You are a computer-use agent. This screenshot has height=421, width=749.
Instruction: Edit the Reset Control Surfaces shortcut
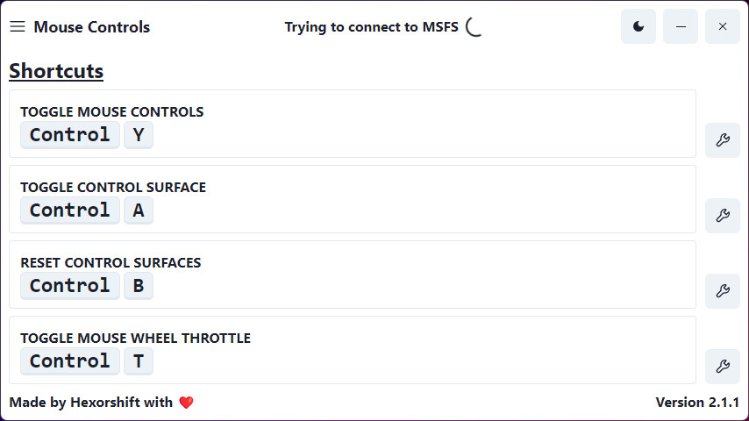[723, 291]
